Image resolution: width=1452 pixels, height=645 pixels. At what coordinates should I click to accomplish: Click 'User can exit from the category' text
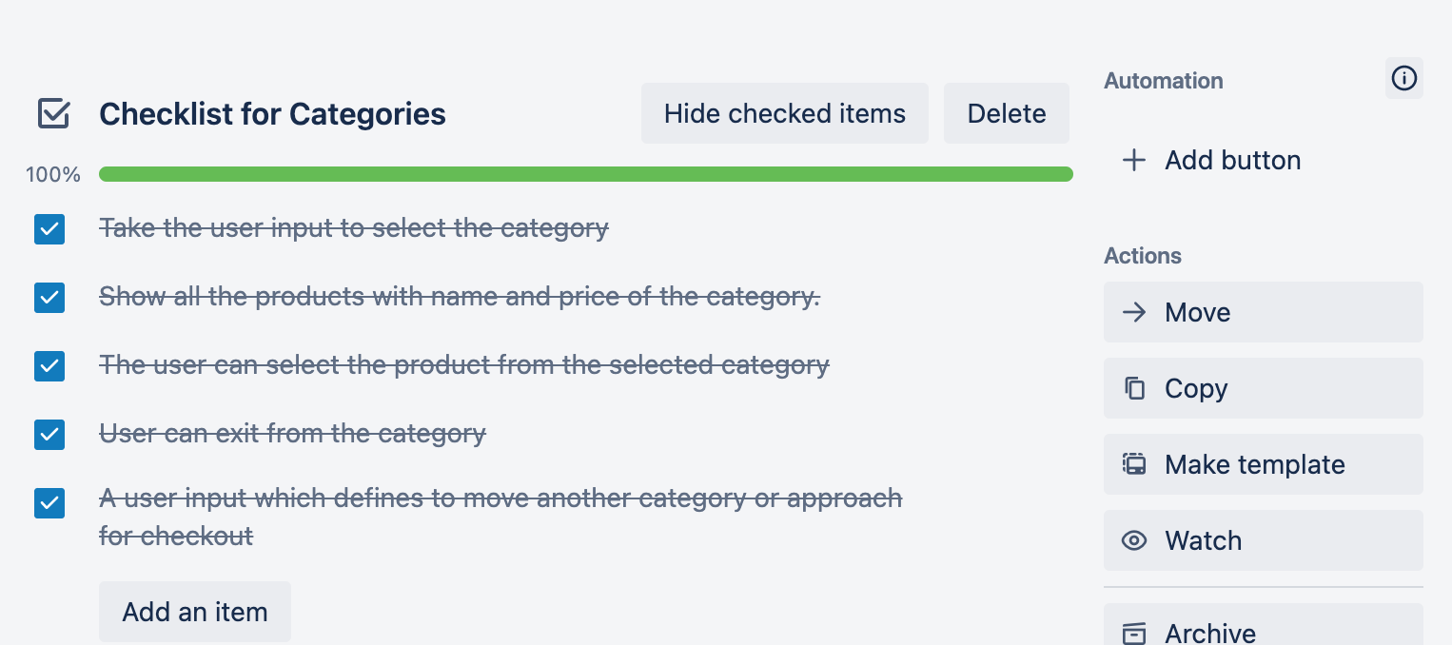click(292, 434)
